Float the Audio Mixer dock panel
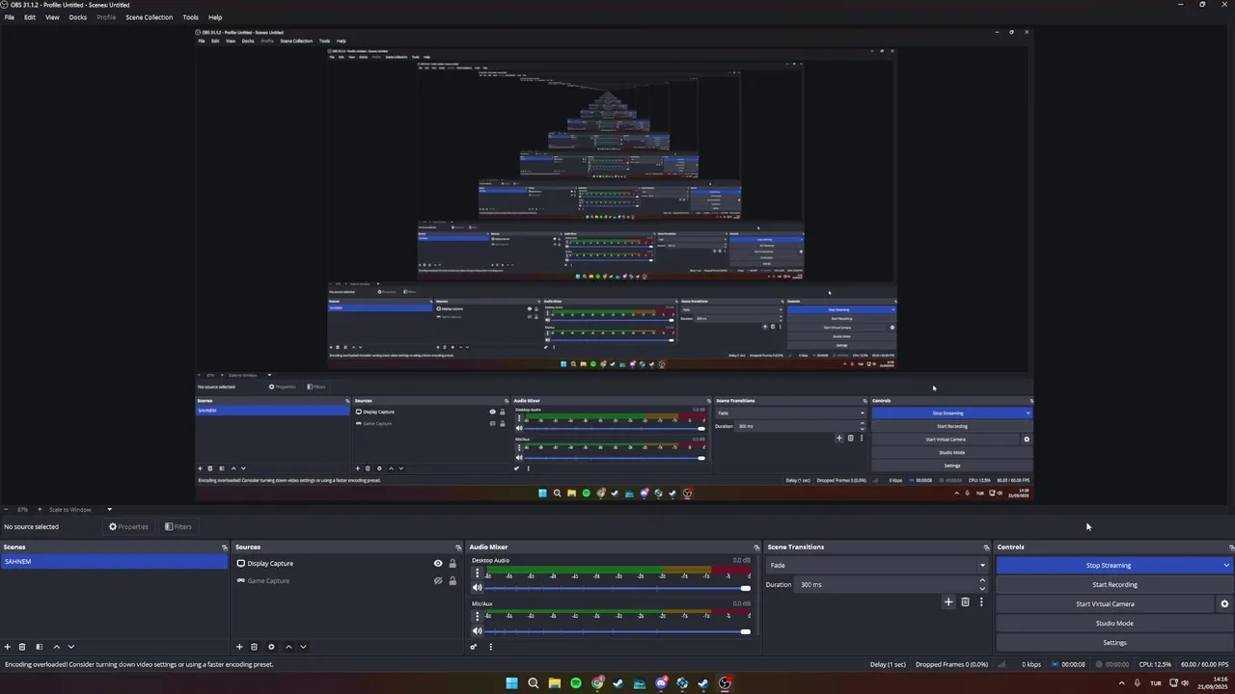The width and height of the screenshot is (1235, 694). point(756,547)
